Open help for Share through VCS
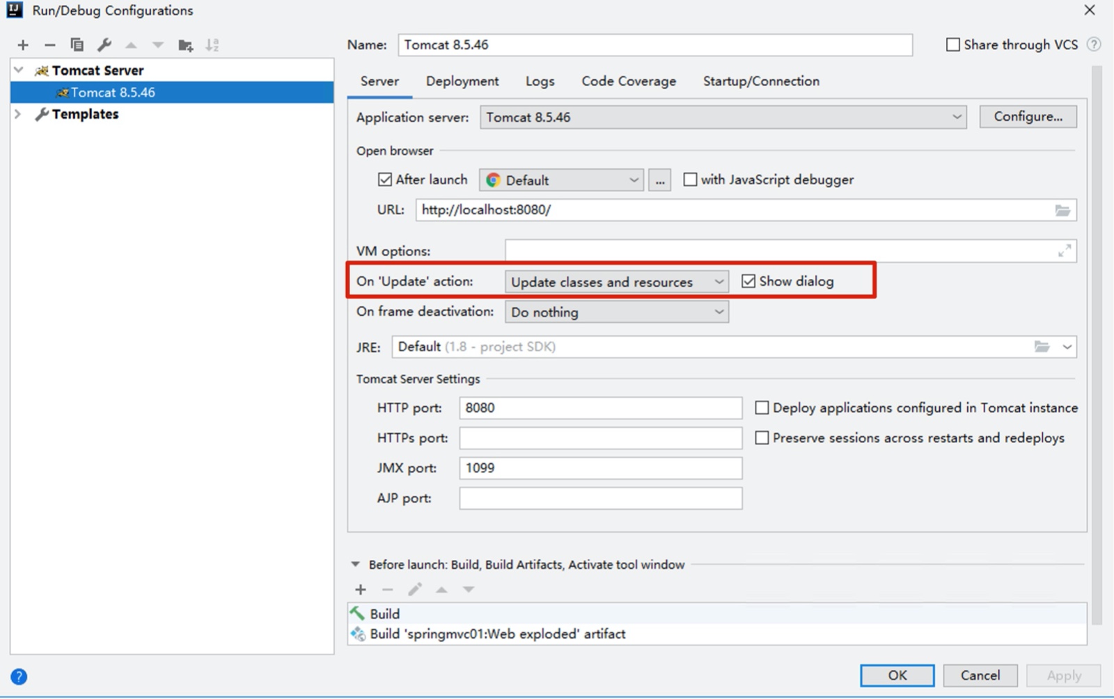 coord(1094,45)
